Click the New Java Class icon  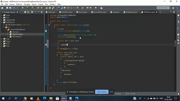pos(41,8)
